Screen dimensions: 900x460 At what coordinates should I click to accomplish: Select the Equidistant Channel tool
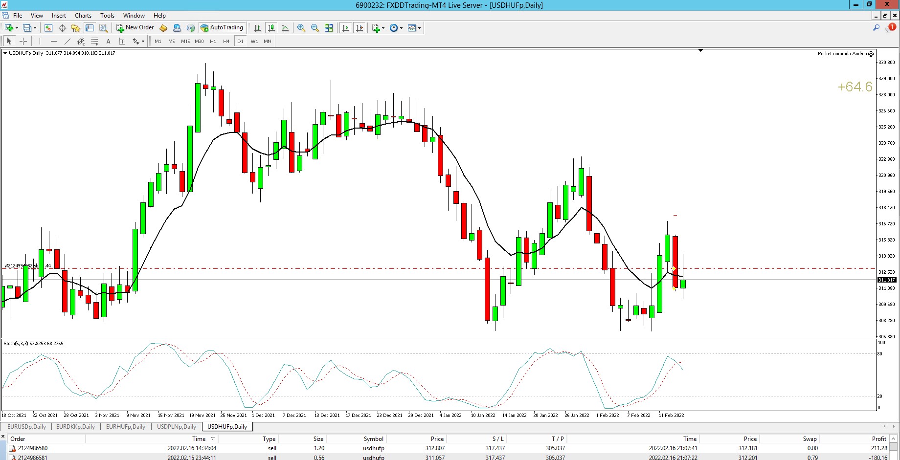[x=81, y=41]
